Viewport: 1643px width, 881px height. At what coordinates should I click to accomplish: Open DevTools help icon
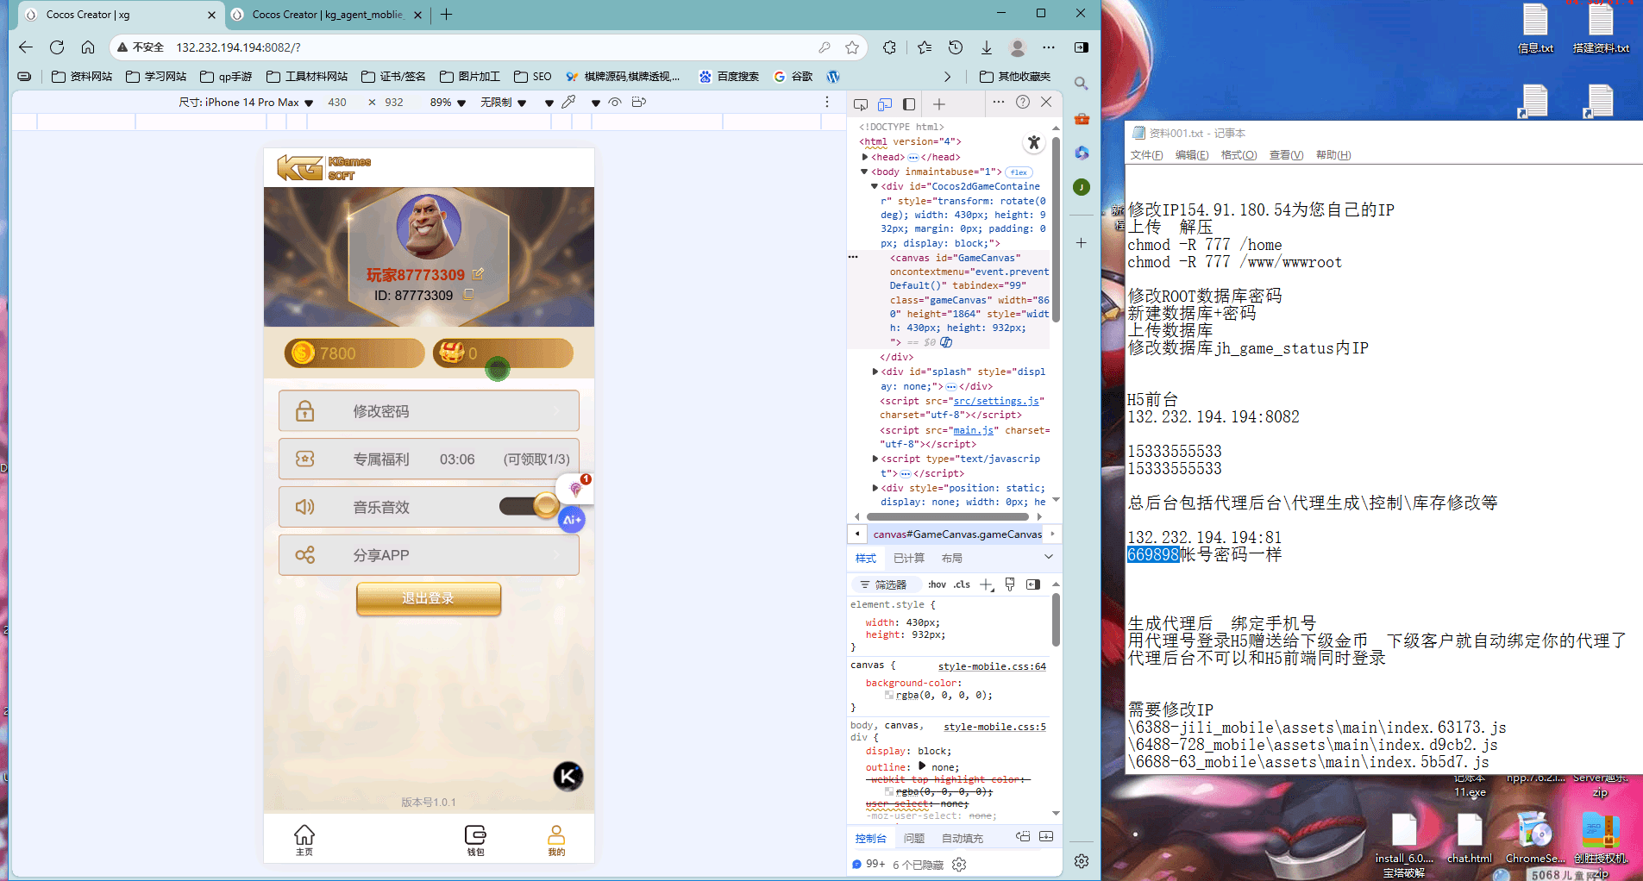(1023, 102)
